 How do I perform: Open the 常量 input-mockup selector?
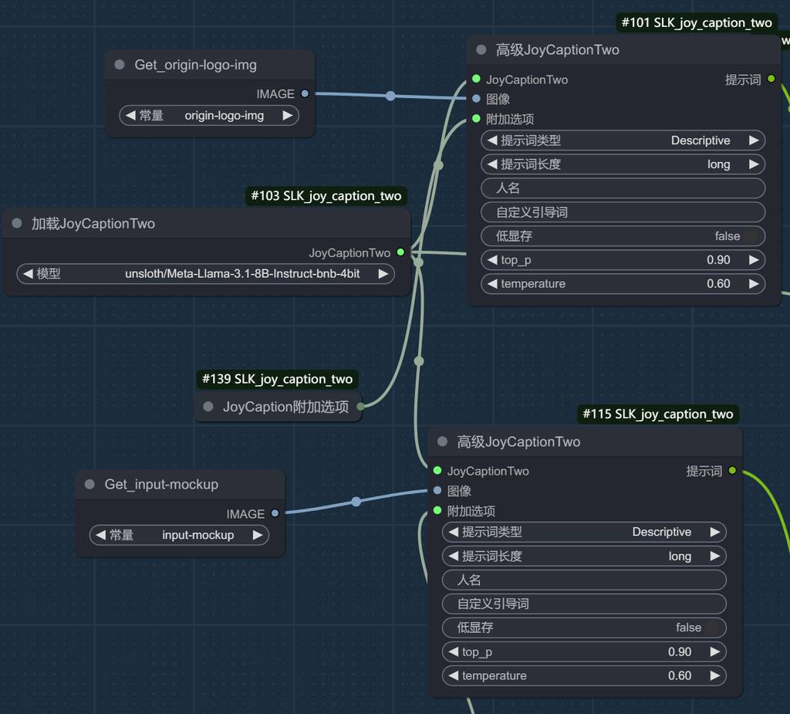click(179, 535)
